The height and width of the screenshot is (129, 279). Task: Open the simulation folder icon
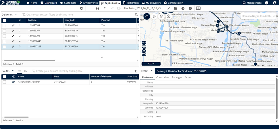(x=176, y=8)
